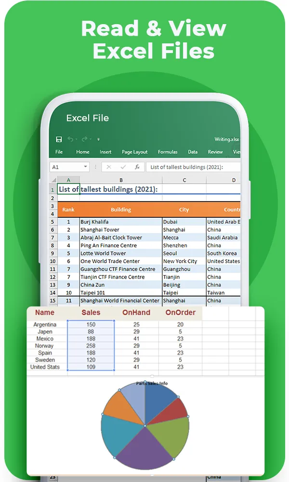This screenshot has height=482, width=289.
Task: Open the Review tab
Action: tap(215, 152)
